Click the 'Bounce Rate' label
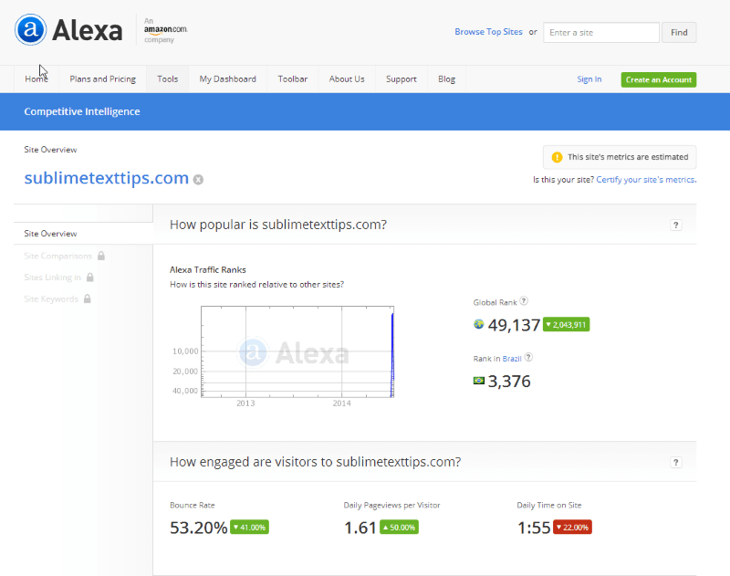The width and height of the screenshot is (730, 576). click(193, 505)
